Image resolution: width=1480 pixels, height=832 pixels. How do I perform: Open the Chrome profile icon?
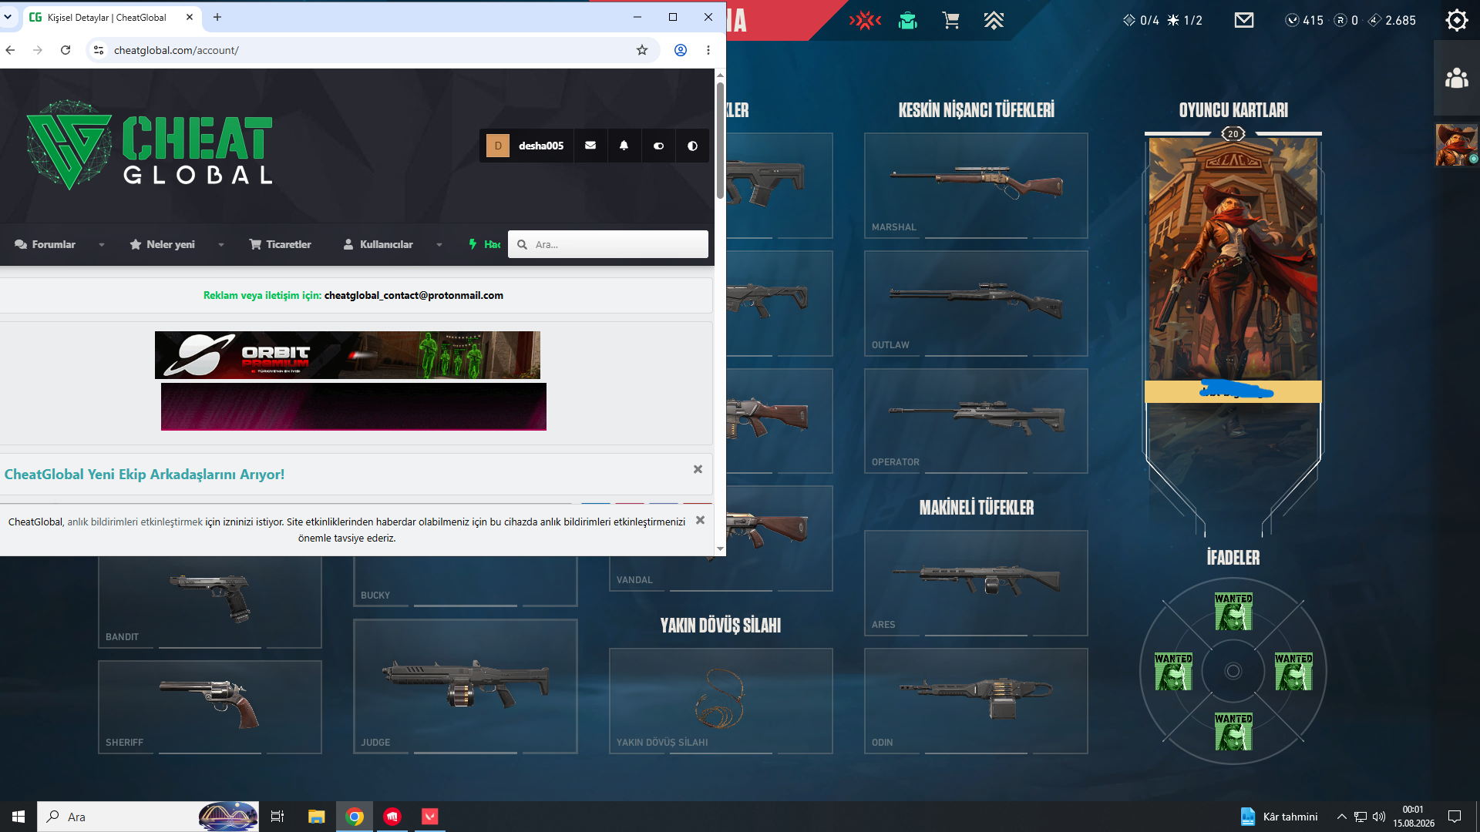(x=681, y=50)
